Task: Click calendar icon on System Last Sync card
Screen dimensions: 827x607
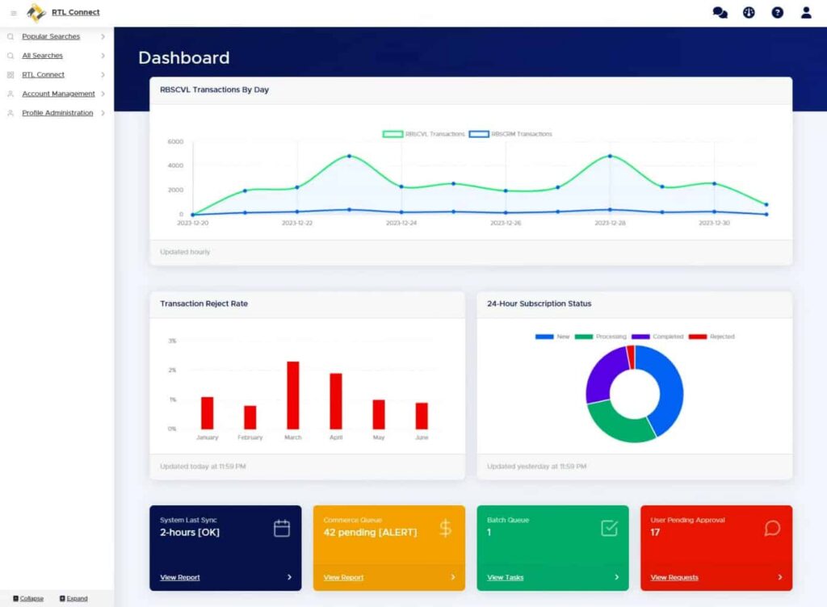Action: coord(282,528)
